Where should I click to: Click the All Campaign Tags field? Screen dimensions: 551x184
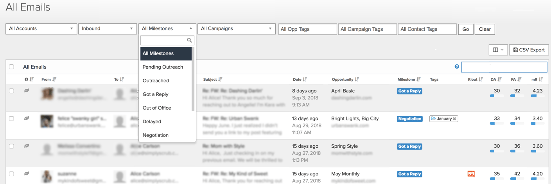tap(367, 29)
